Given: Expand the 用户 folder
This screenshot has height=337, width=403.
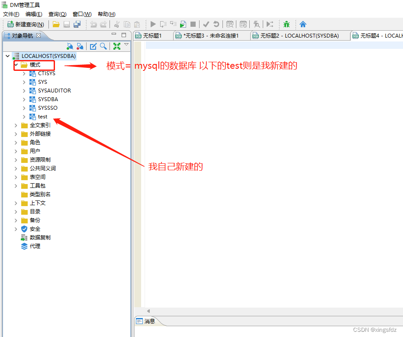Looking at the screenshot, I should (16, 151).
